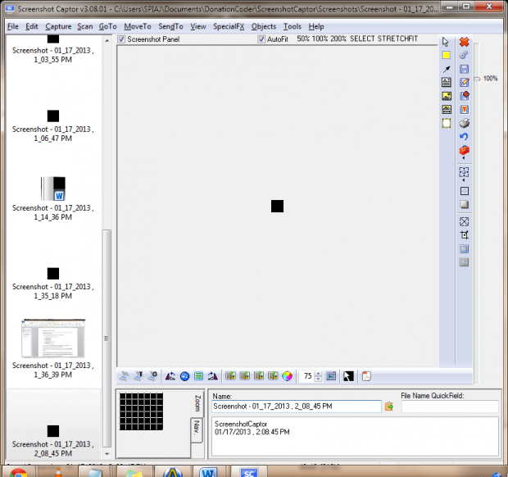Open the Tools menu
508x477 pixels.
pyautogui.click(x=293, y=26)
